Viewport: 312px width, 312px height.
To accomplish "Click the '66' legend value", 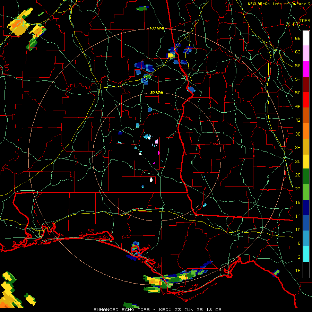I will click(298, 38).
